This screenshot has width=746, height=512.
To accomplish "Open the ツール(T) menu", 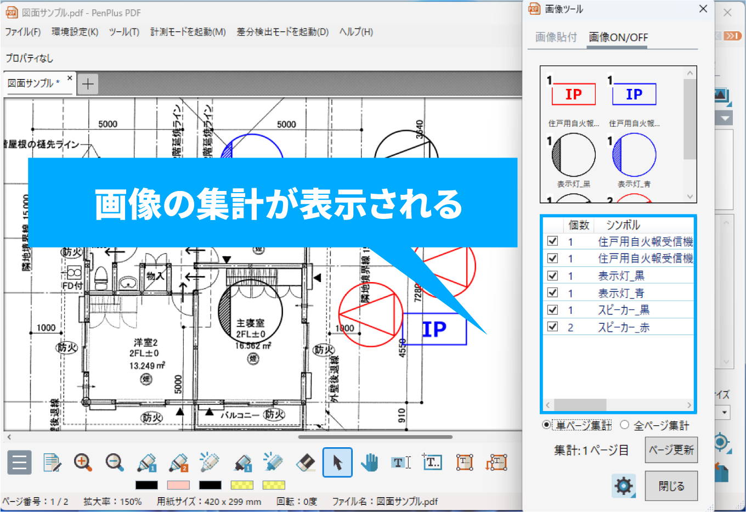I will [x=124, y=32].
